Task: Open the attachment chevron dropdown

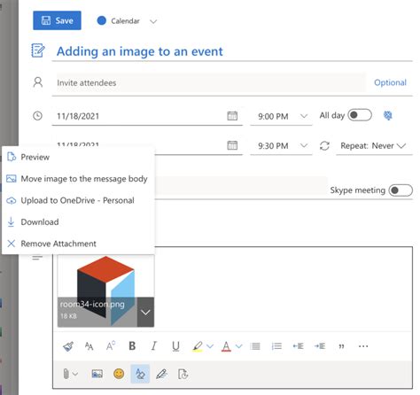Action: 145,312
